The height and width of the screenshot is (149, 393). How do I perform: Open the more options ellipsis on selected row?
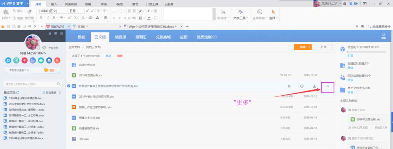click(327, 86)
